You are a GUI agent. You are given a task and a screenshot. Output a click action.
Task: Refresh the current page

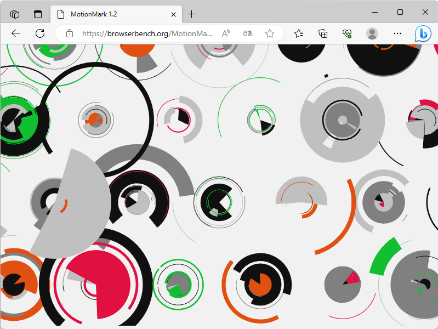40,33
